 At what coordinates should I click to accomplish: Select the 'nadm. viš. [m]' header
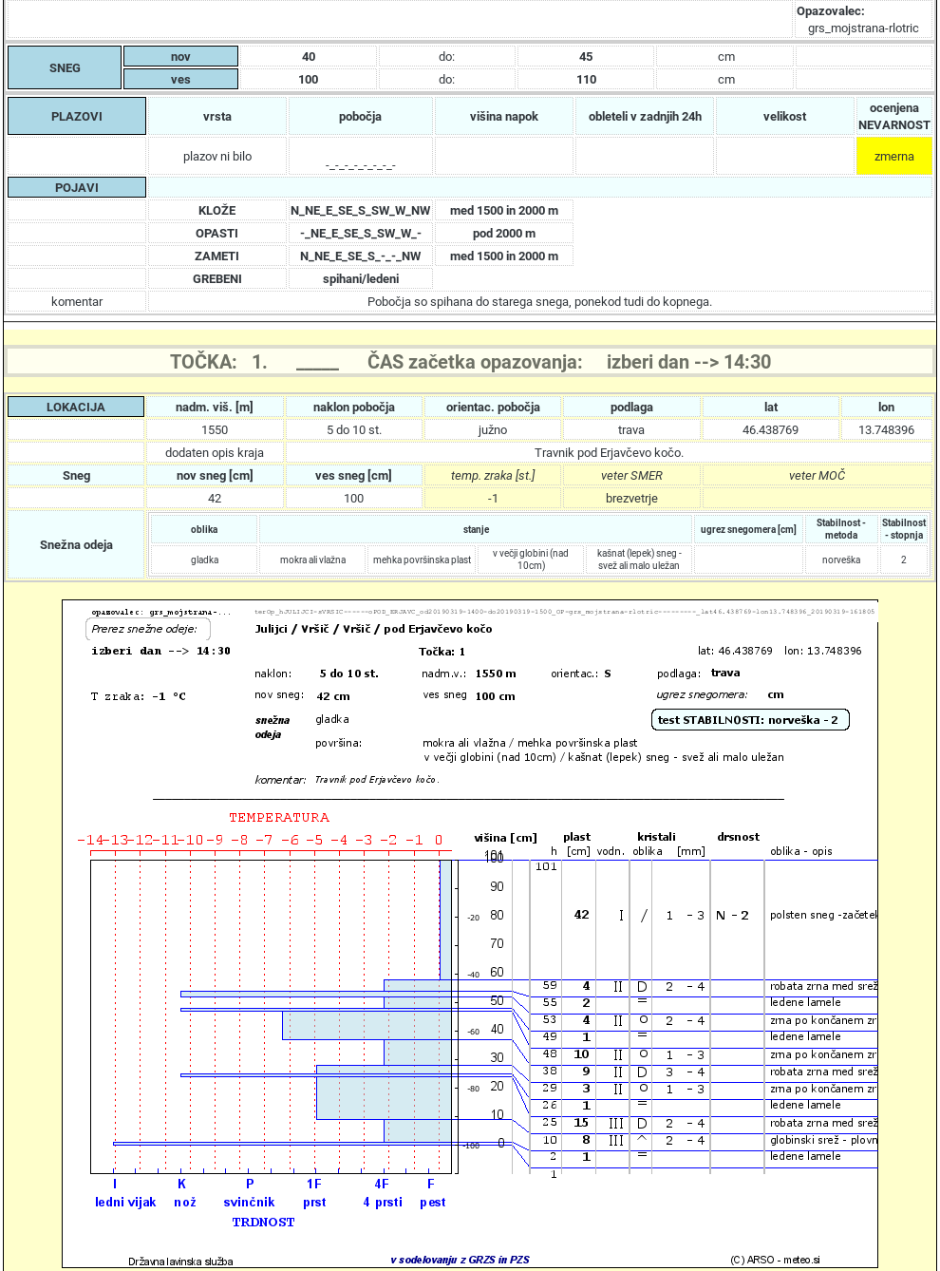tap(215, 407)
